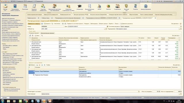Click Движения документа button
Viewport: 184px width, 103px height.
point(126,24)
